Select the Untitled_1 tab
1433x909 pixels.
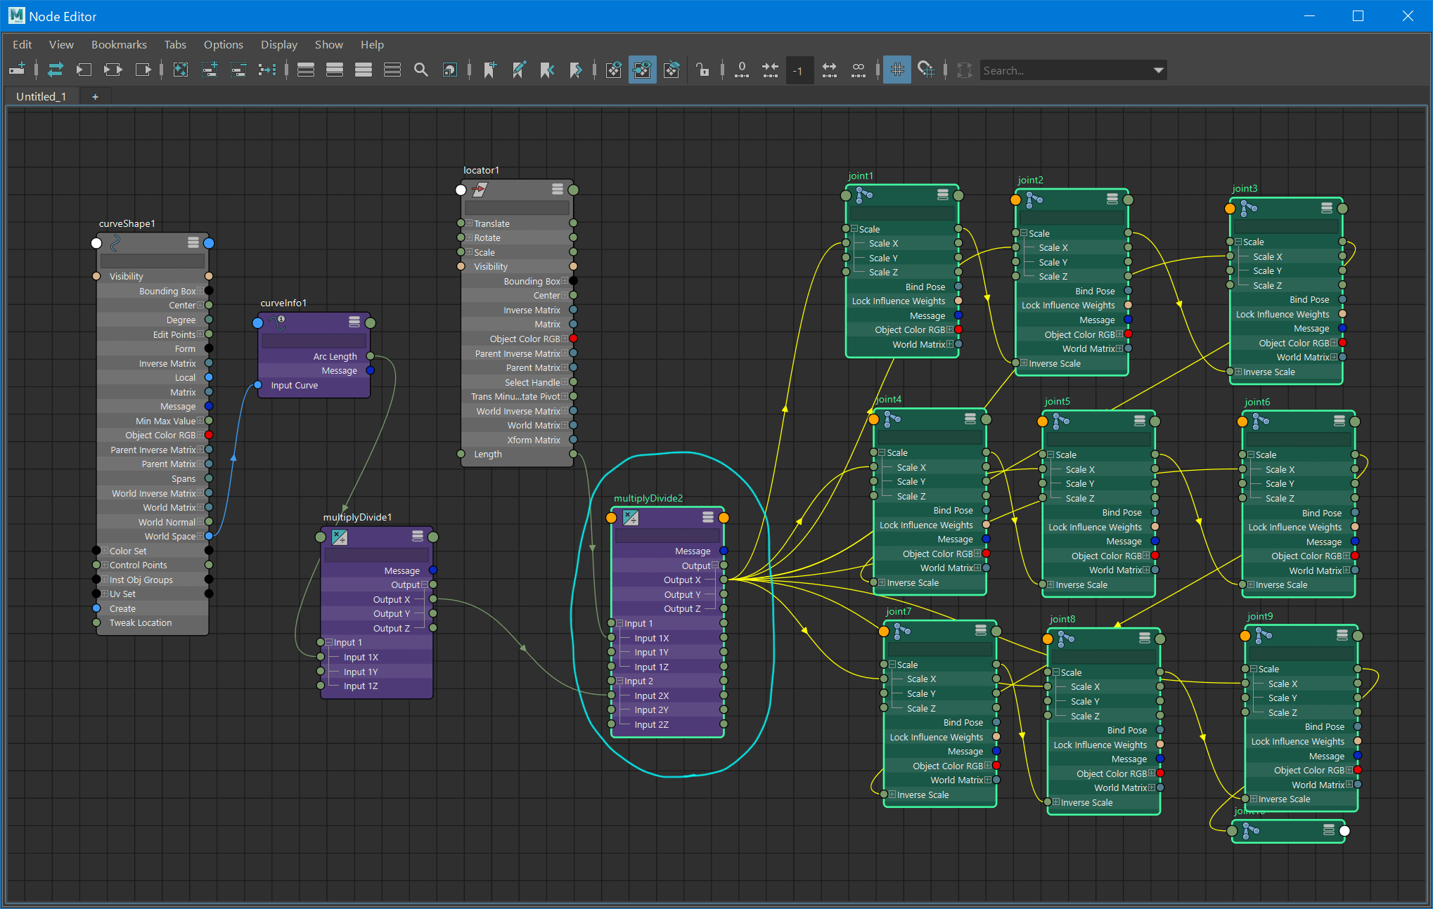click(41, 96)
